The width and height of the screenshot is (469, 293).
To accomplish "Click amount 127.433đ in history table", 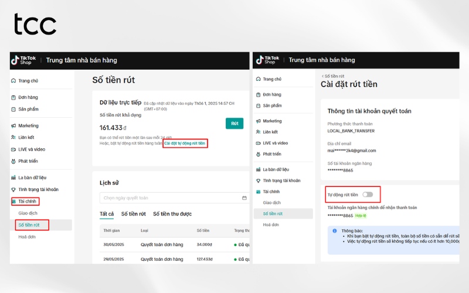I will 205,259.
